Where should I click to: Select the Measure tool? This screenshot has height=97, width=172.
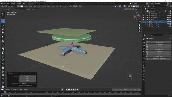pos(3,41)
